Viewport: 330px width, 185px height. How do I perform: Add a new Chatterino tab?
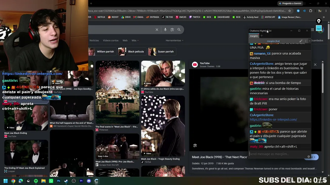262,36
